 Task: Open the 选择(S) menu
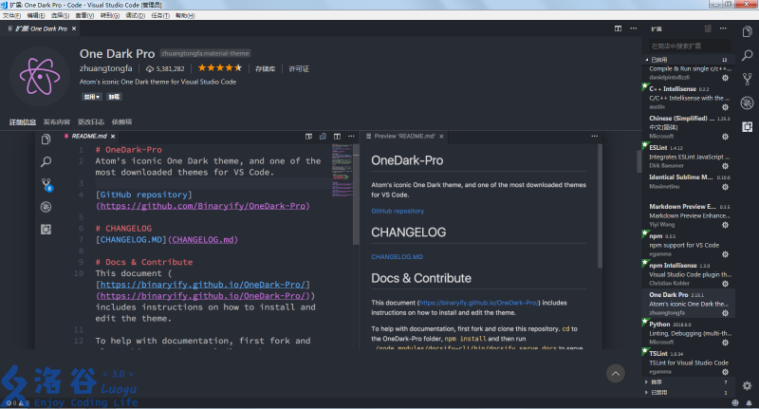pyautogui.click(x=61, y=15)
